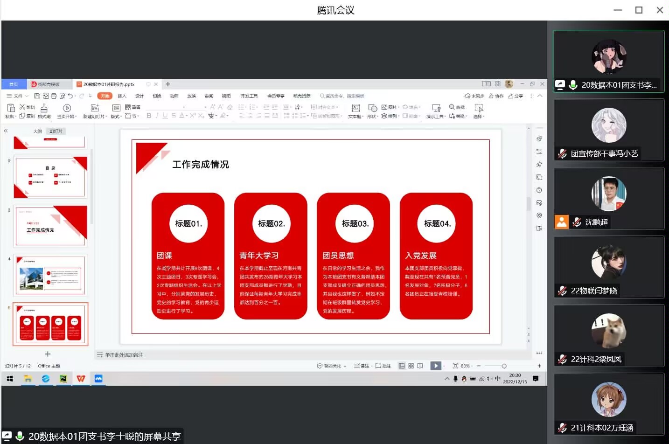669x444 pixels.
Task: Open the 版式 layout dropdown
Action: (116, 117)
